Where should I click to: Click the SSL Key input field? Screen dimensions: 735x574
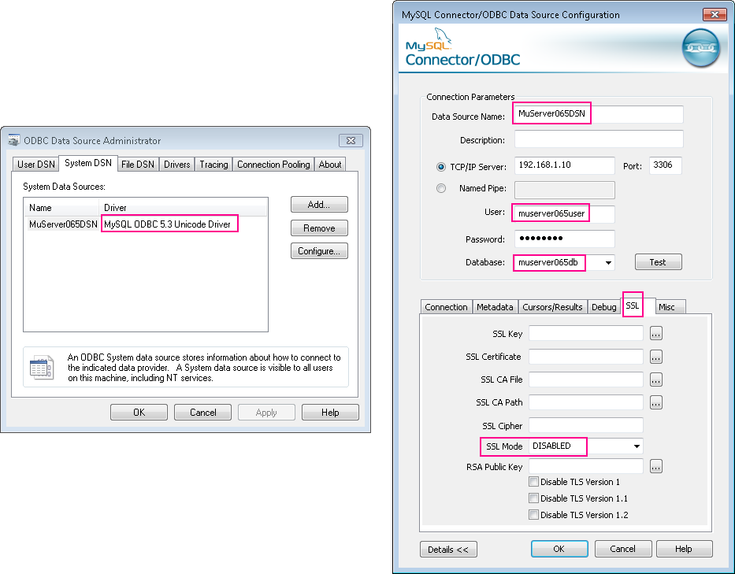point(586,333)
